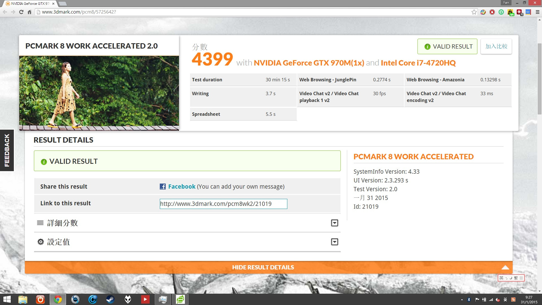The height and width of the screenshot is (305, 542).
Task: Open the Facebook share link
Action: [182, 186]
